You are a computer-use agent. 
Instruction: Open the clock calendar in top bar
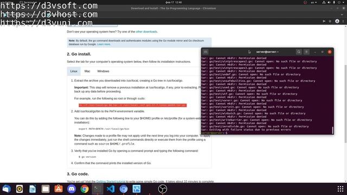pyautogui.click(x=173, y=2)
